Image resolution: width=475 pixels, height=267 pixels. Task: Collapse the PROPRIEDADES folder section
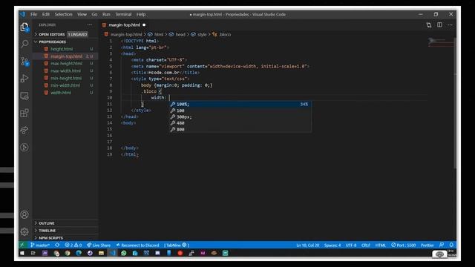(x=65, y=42)
